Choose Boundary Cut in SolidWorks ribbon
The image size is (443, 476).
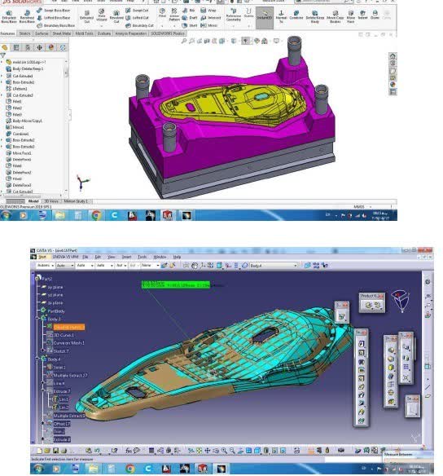click(139, 25)
